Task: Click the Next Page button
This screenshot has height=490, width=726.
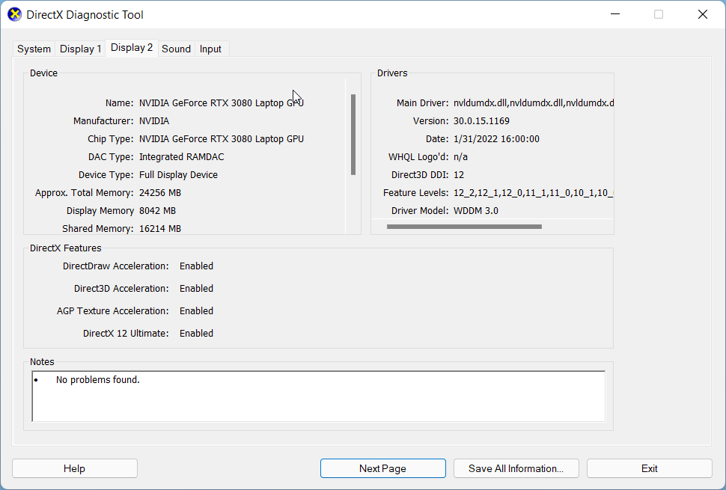Action: pyautogui.click(x=382, y=468)
